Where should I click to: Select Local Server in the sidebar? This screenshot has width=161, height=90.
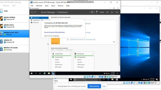point(39,20)
